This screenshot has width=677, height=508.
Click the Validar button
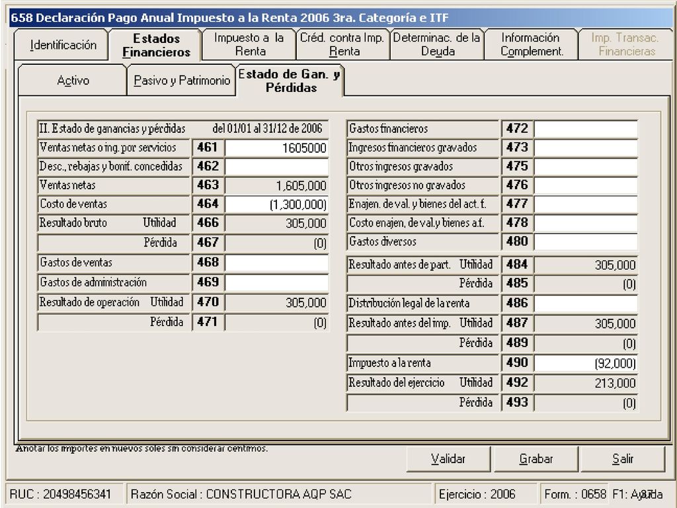pyautogui.click(x=448, y=459)
